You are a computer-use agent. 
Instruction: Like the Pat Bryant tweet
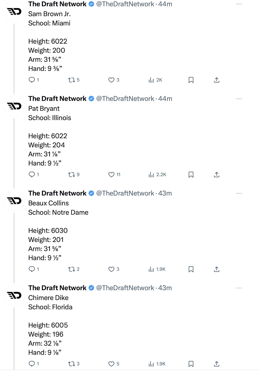111,175
